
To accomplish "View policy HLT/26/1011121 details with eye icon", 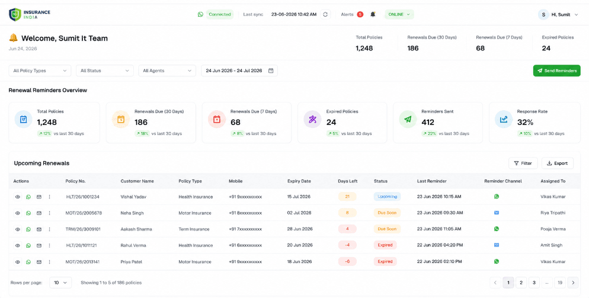I will pos(18,245).
